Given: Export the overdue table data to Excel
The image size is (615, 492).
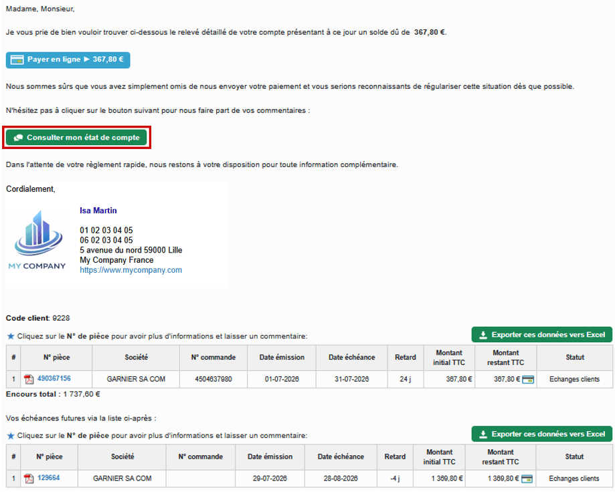Looking at the screenshot, I should (541, 334).
